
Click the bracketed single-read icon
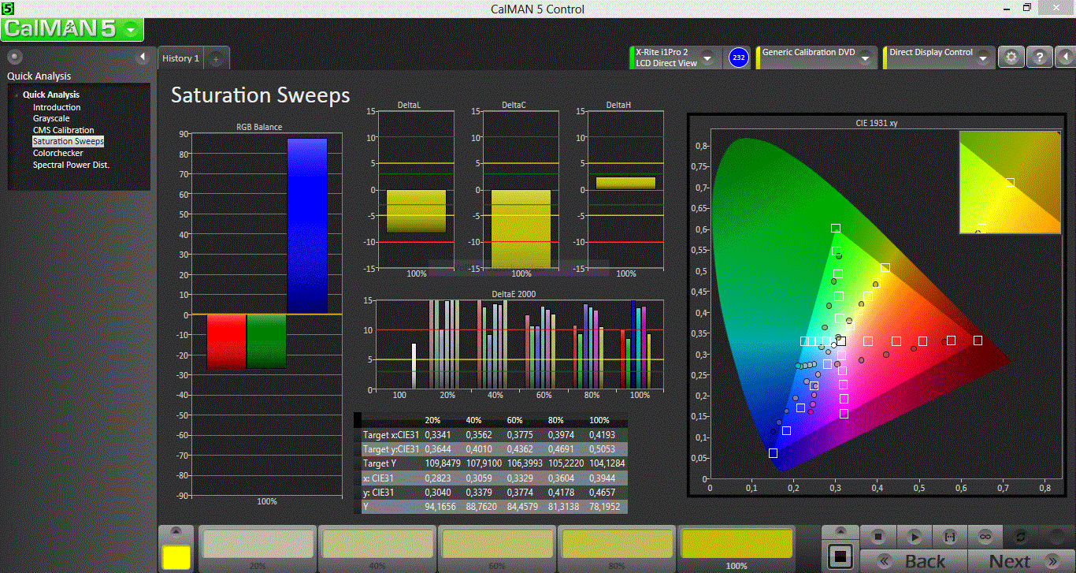pyautogui.click(x=949, y=536)
